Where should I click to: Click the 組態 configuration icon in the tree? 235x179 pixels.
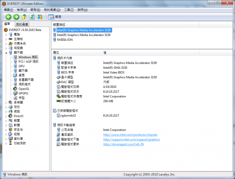coord(10,134)
